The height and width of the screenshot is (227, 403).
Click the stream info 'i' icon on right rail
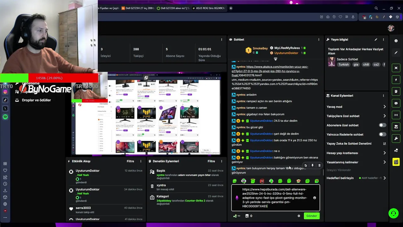point(396,41)
